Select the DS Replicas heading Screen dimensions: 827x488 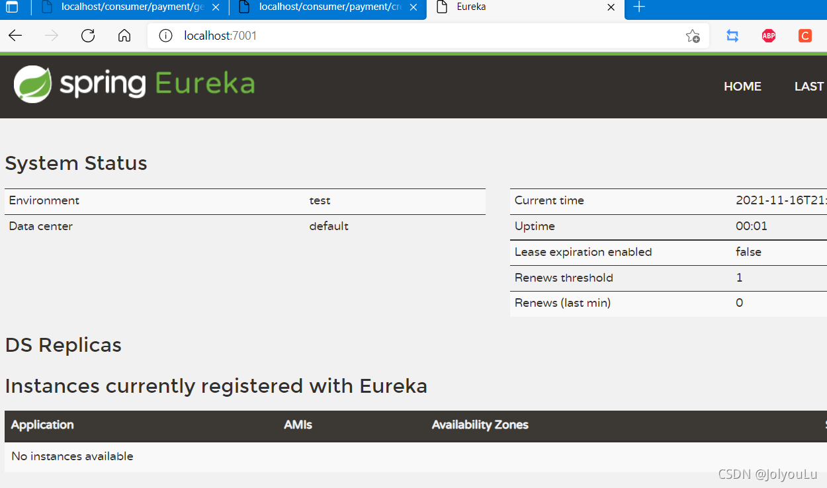tap(64, 345)
